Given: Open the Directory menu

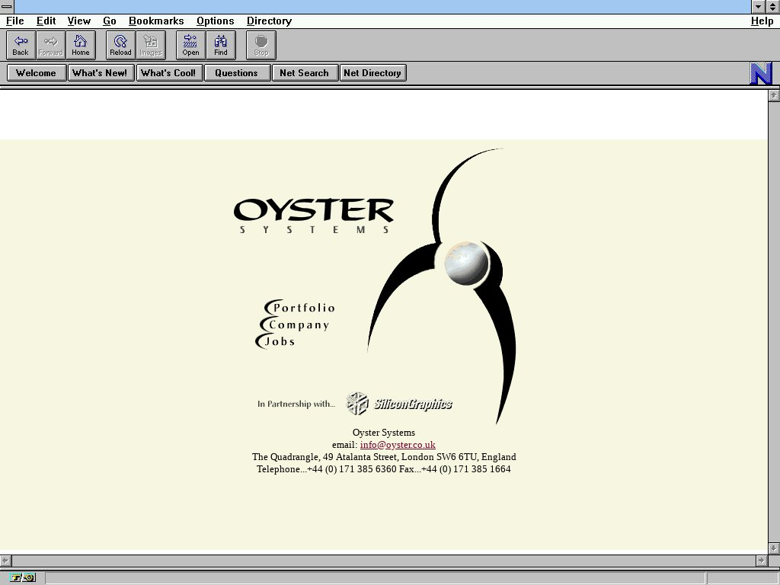Looking at the screenshot, I should [269, 21].
